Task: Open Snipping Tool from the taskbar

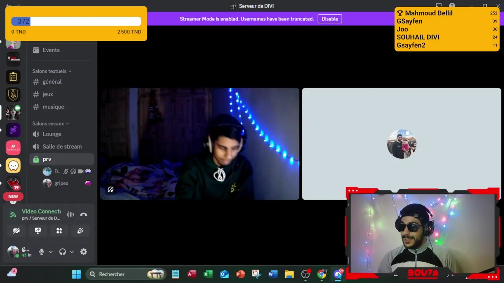Action: click(257, 274)
